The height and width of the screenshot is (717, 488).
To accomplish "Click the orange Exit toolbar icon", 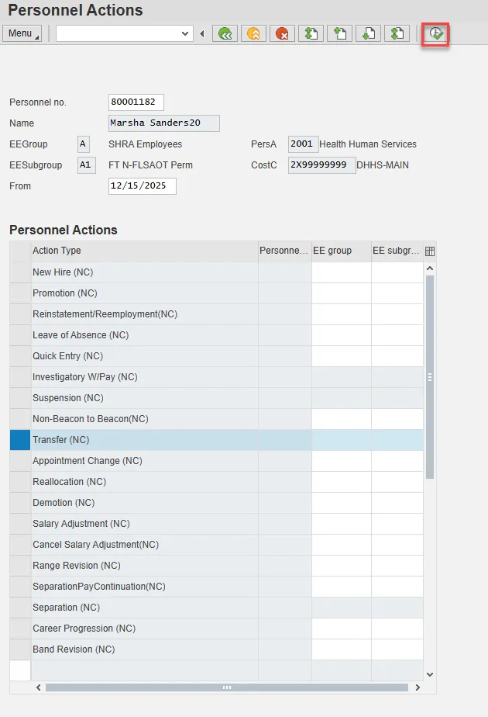I will coord(253,33).
